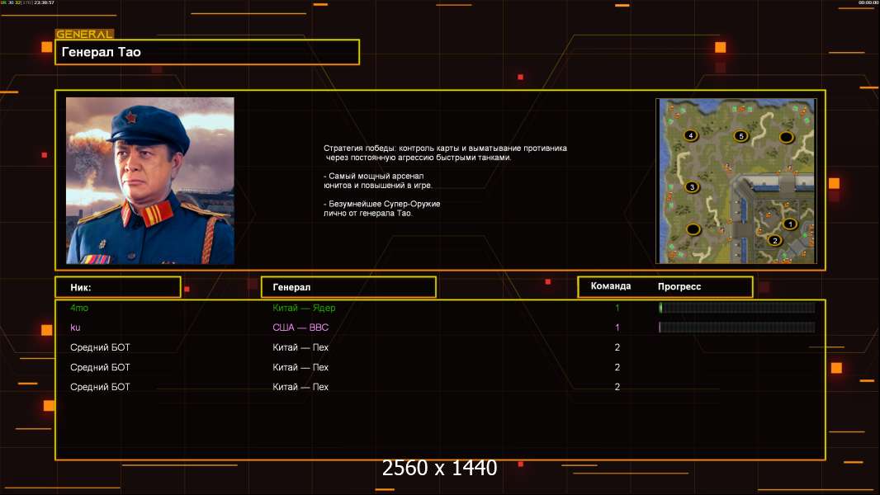This screenshot has width=880, height=495.
Task: Click unnumbered start spot at map top-right
Action: 786,137
